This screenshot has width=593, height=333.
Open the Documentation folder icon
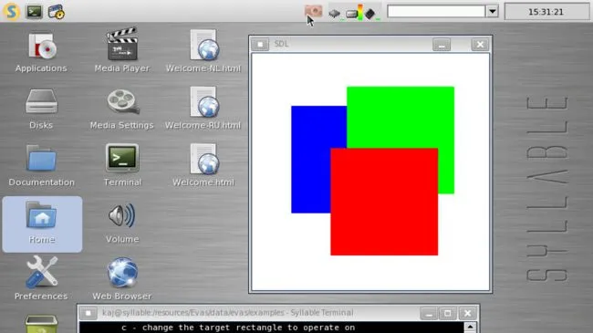41,165
